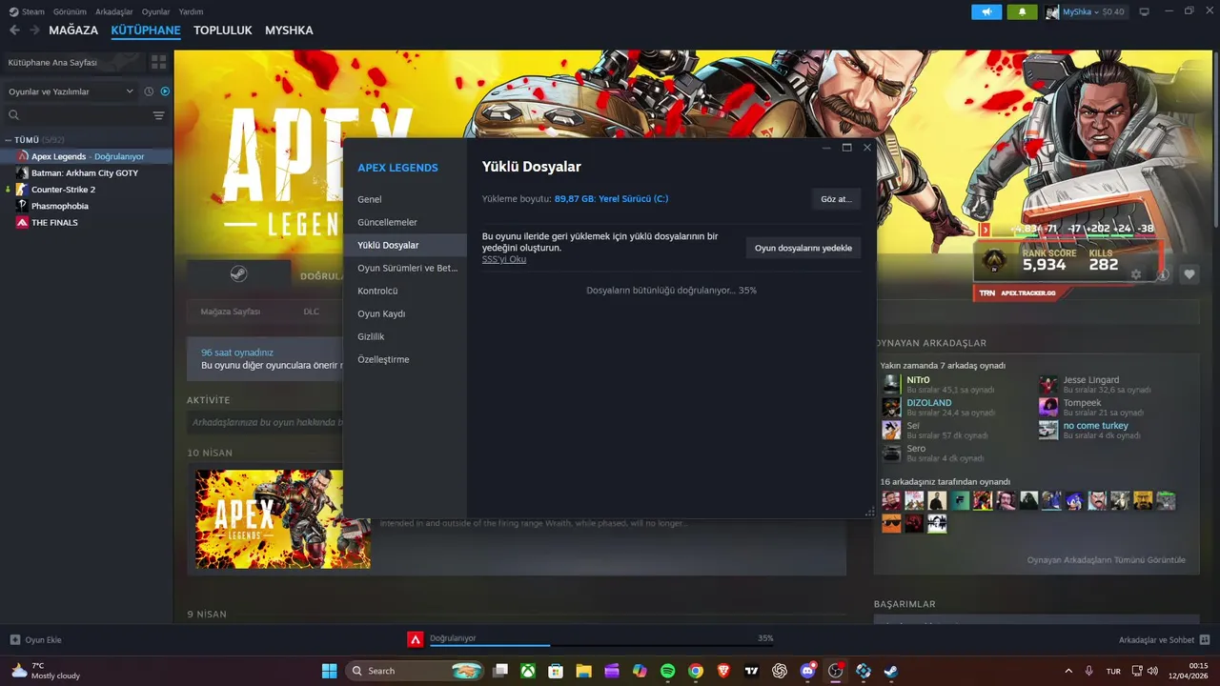Click the game settings gear icon

[1135, 274]
